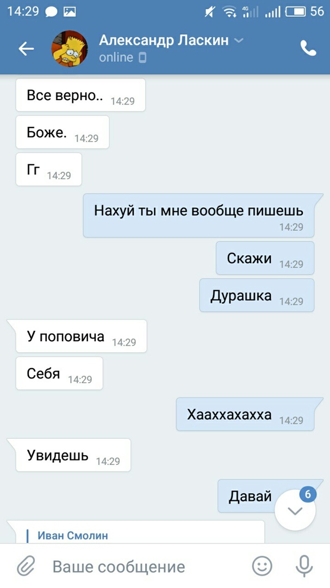
Task: Open the quoted Иван Смолин message
Action: (x=136, y=531)
